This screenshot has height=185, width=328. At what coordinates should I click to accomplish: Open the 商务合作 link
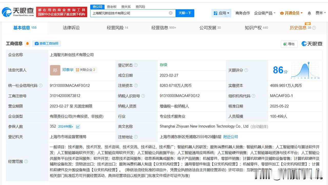(243, 13)
